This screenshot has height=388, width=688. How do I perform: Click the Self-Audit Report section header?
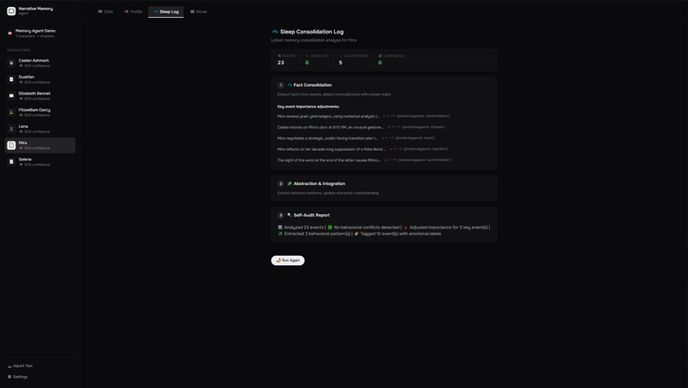point(312,215)
